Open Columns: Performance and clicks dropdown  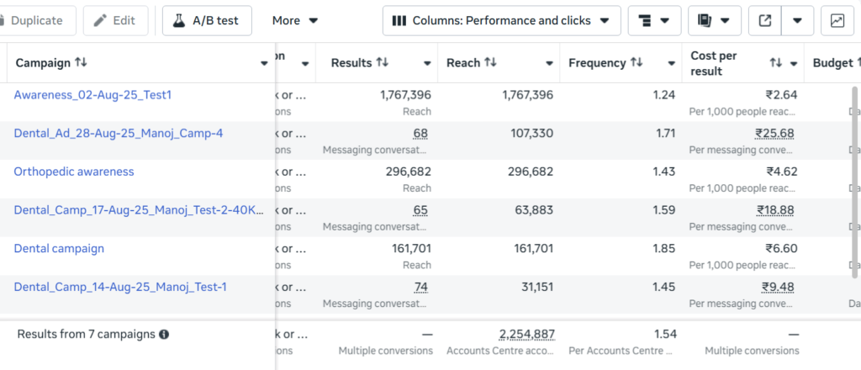[x=501, y=20]
